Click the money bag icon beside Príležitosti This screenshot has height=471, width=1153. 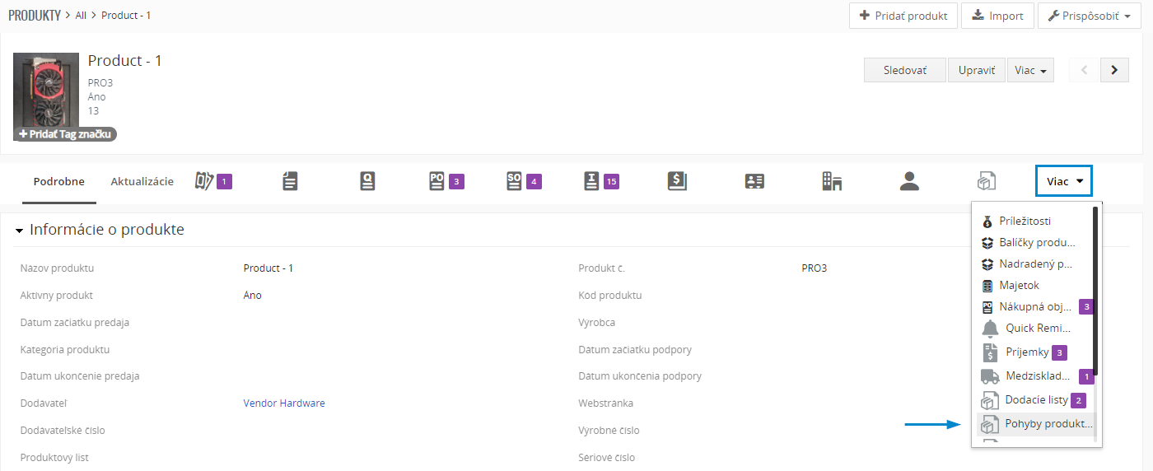tap(987, 221)
